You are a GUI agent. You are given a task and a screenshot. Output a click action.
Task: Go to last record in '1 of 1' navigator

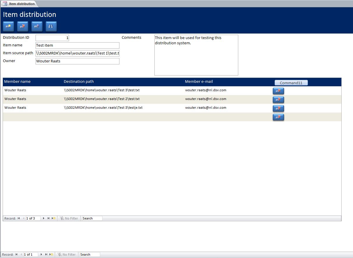click(x=46, y=255)
